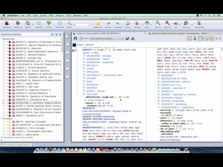The width and height of the screenshot is (223, 167).
Task: Expand the BIANCHI I. repertory node
Action: [7, 45]
